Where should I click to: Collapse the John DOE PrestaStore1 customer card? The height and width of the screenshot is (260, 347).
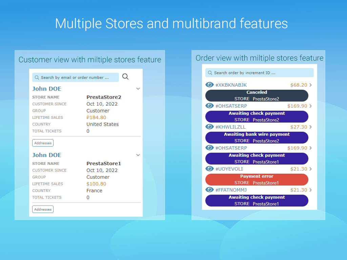click(138, 155)
